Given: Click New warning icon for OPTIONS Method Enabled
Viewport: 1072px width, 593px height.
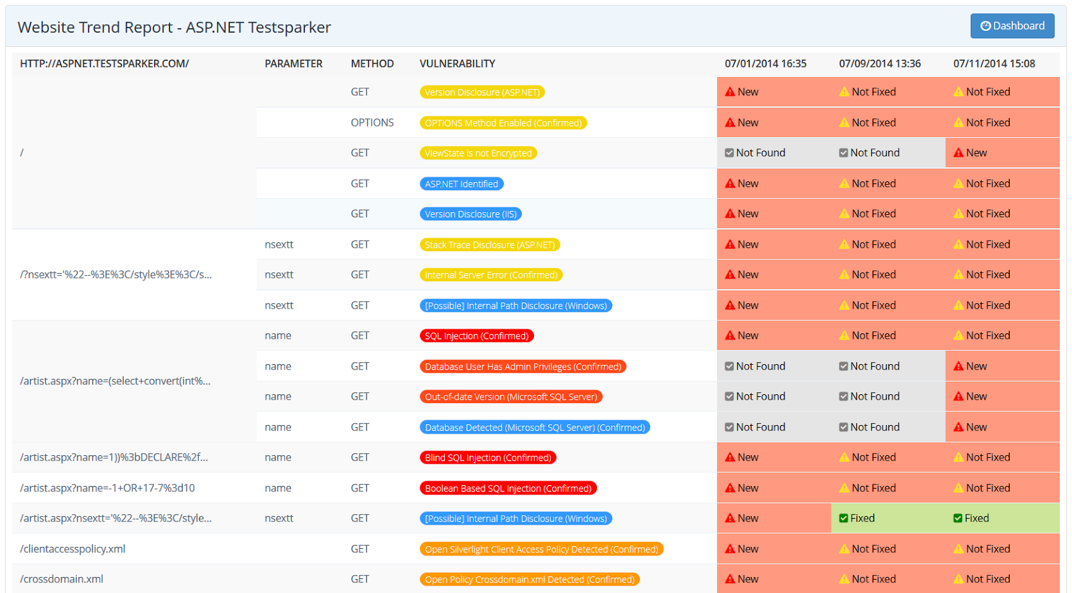Looking at the screenshot, I should click(730, 122).
